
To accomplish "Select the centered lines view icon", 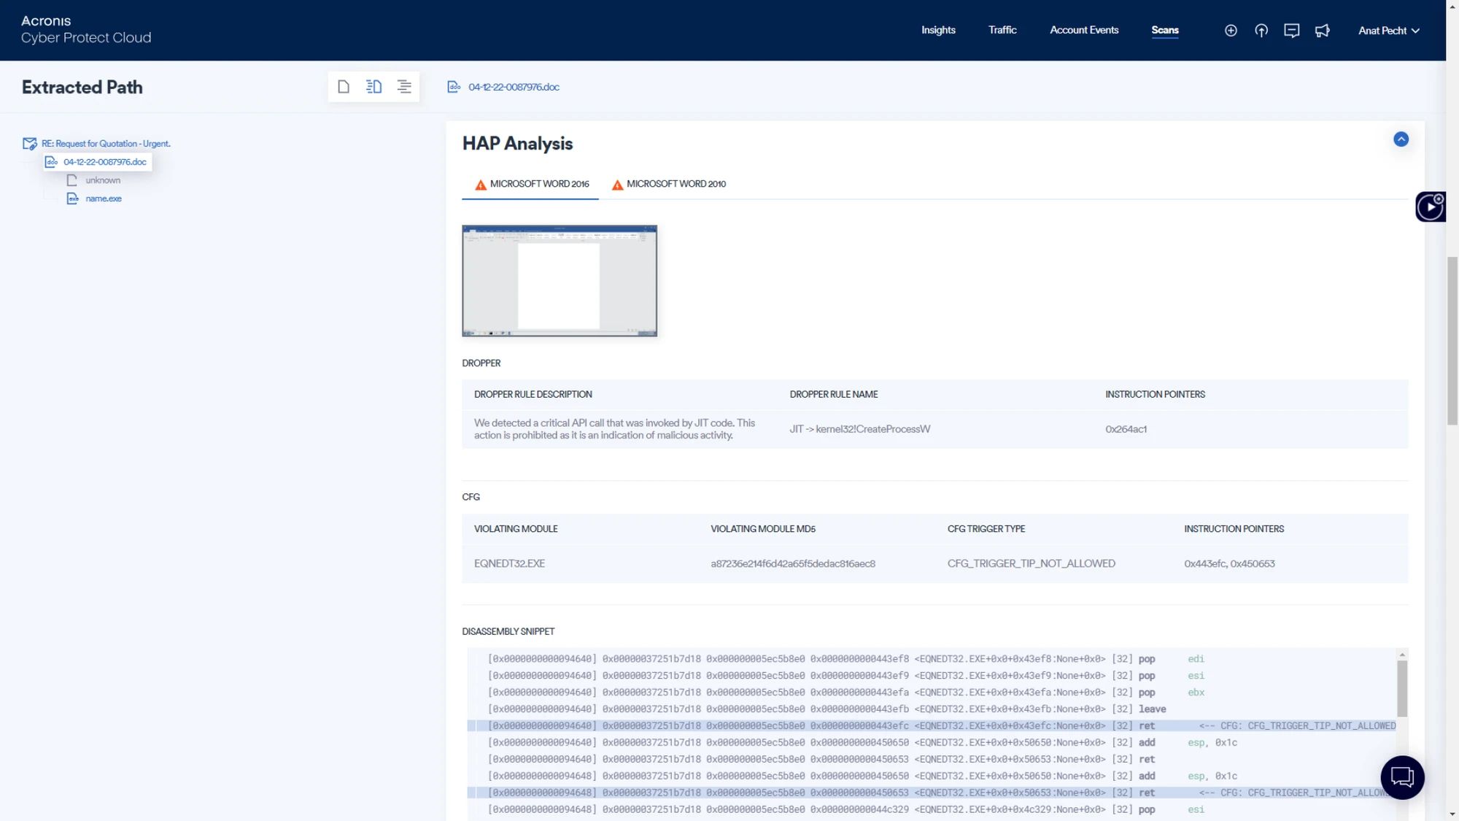I will coord(404,87).
